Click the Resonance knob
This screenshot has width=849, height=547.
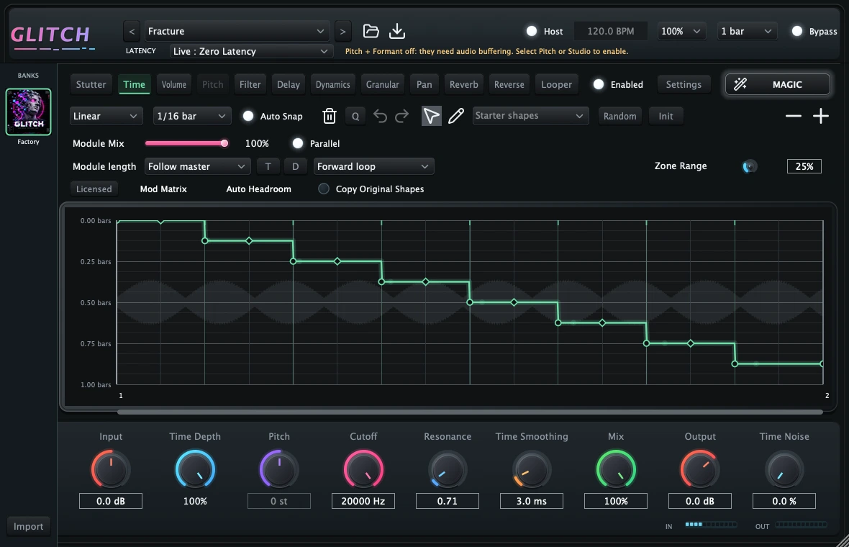point(448,469)
